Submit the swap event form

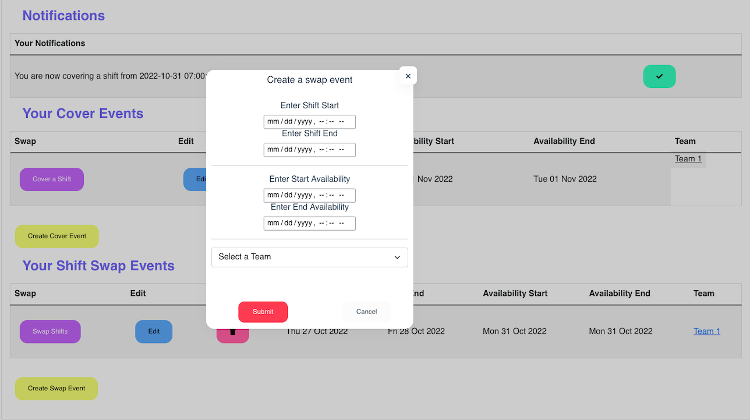click(x=263, y=312)
